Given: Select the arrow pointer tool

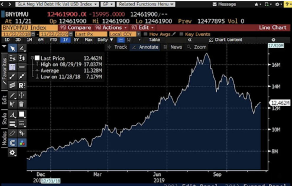Looking at the screenshot, I should click(x=12, y=48).
